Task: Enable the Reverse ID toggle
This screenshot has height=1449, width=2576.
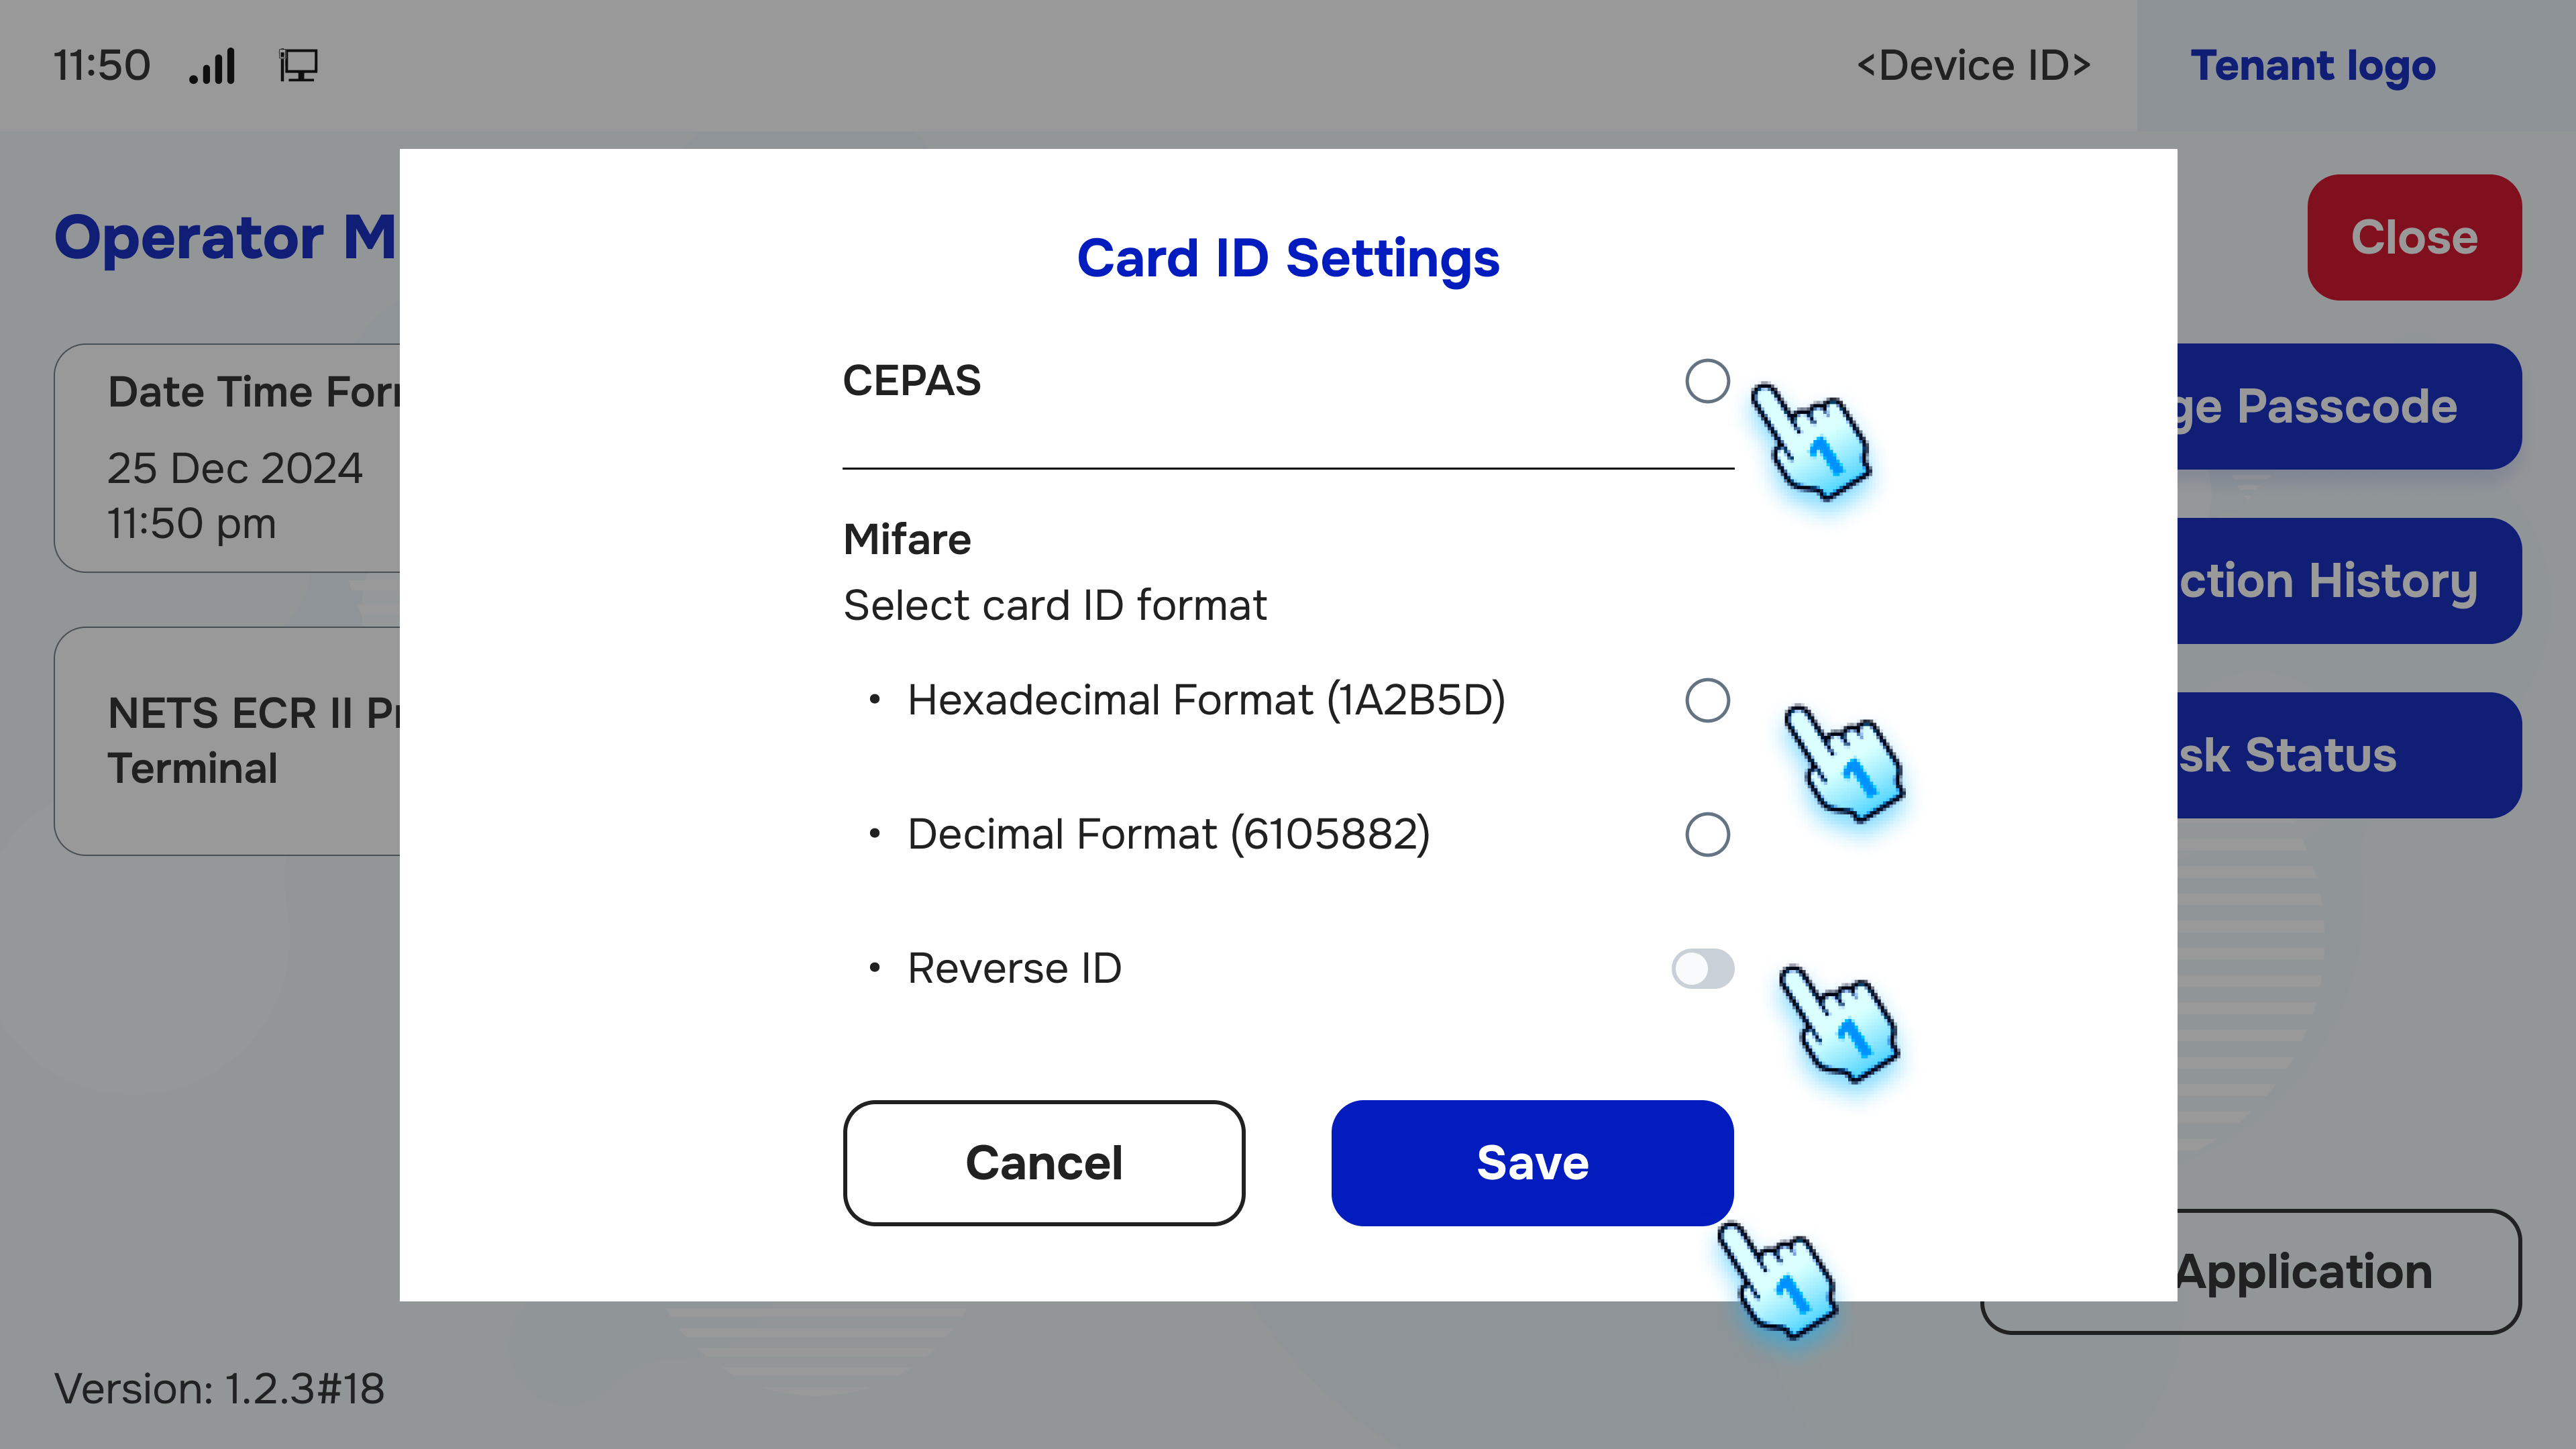Action: (x=1703, y=968)
